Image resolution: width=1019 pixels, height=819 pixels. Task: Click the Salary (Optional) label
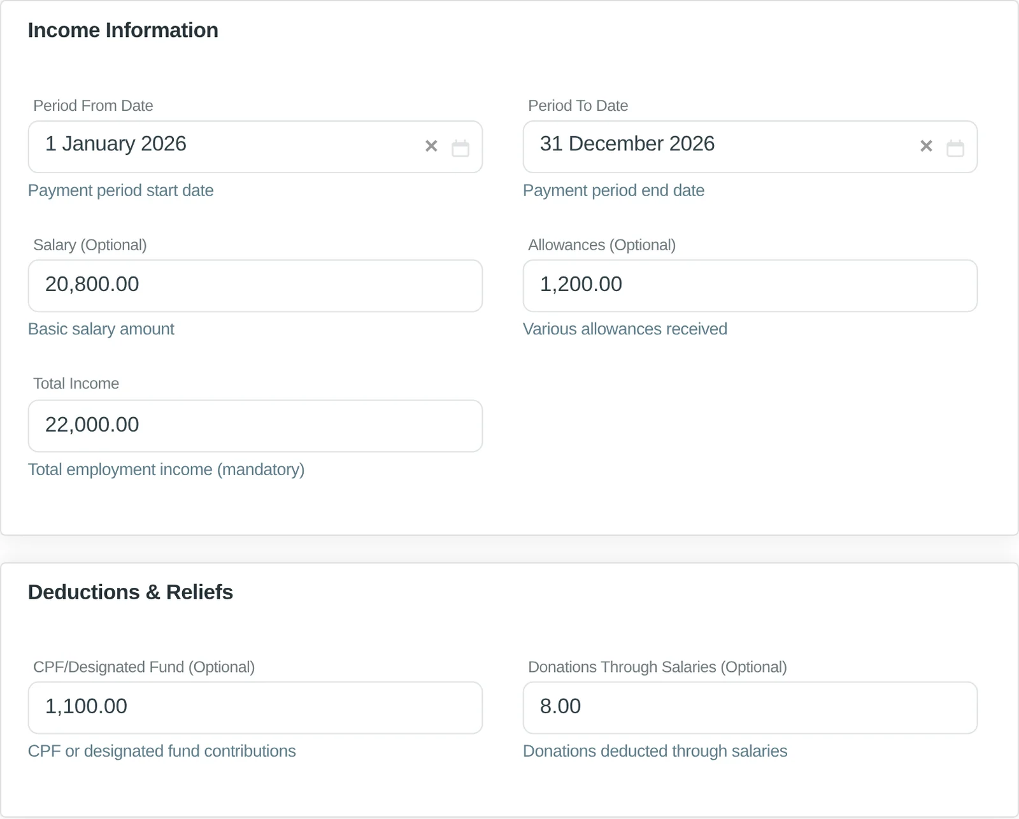click(x=90, y=245)
